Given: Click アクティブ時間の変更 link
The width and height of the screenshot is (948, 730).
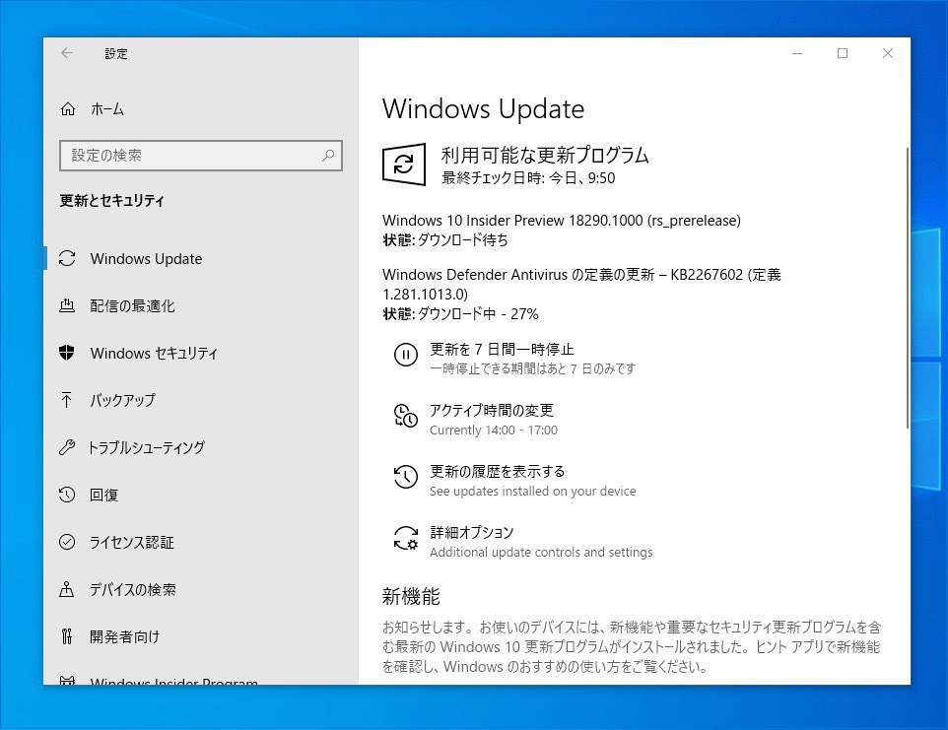Looking at the screenshot, I should tap(492, 411).
